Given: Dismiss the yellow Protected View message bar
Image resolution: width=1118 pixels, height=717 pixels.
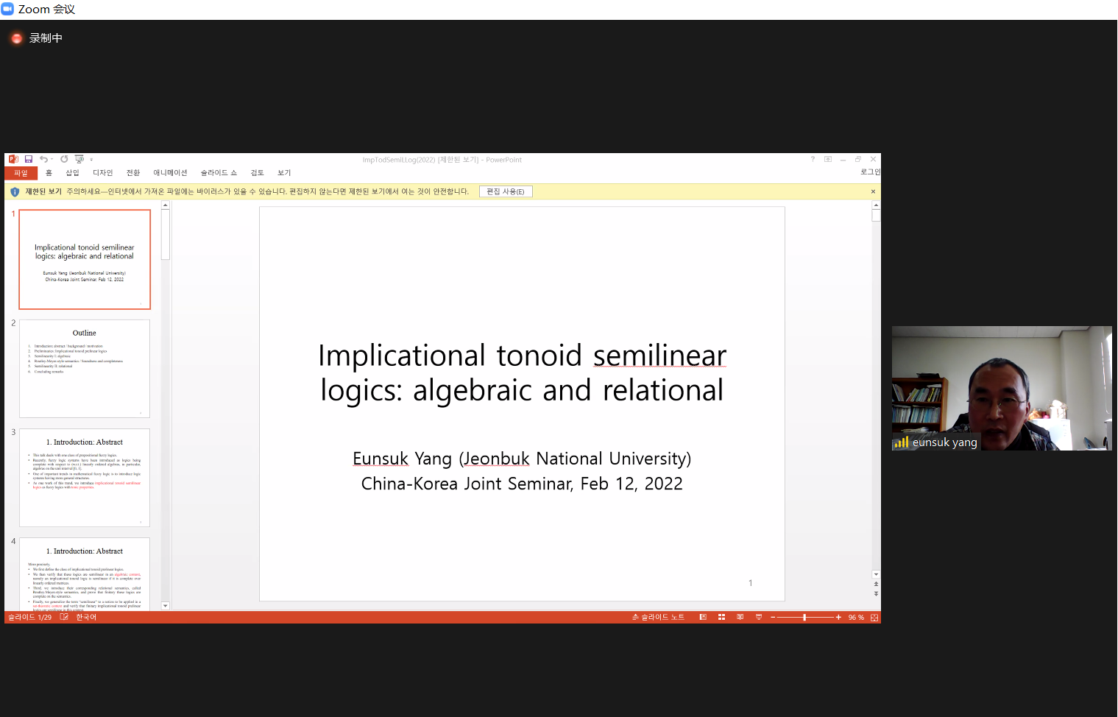Looking at the screenshot, I should (874, 191).
